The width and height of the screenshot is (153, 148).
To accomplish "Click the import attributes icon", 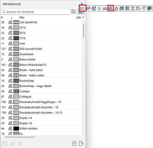I will [74, 143].
